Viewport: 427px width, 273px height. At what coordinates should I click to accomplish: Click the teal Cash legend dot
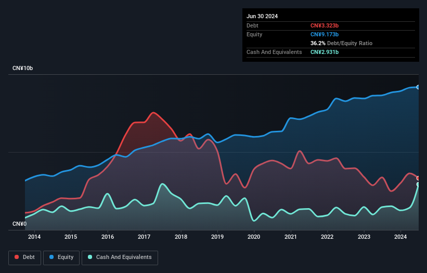(x=90, y=257)
